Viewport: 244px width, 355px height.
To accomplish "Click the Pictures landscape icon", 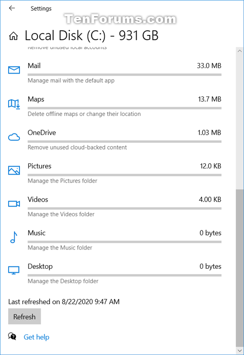I will pos(14,170).
